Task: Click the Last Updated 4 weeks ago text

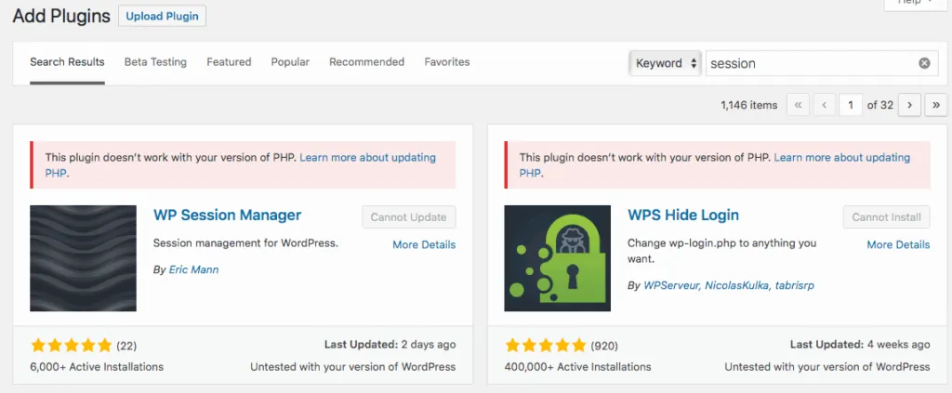Action: (x=860, y=345)
